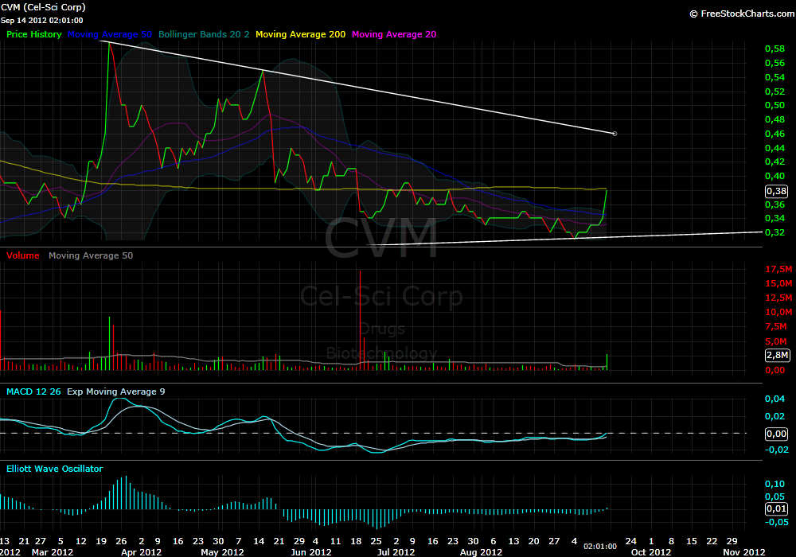Toggle the yellow Moving Average 200 indicator label
Image resolution: width=796 pixels, height=557 pixels.
point(301,34)
